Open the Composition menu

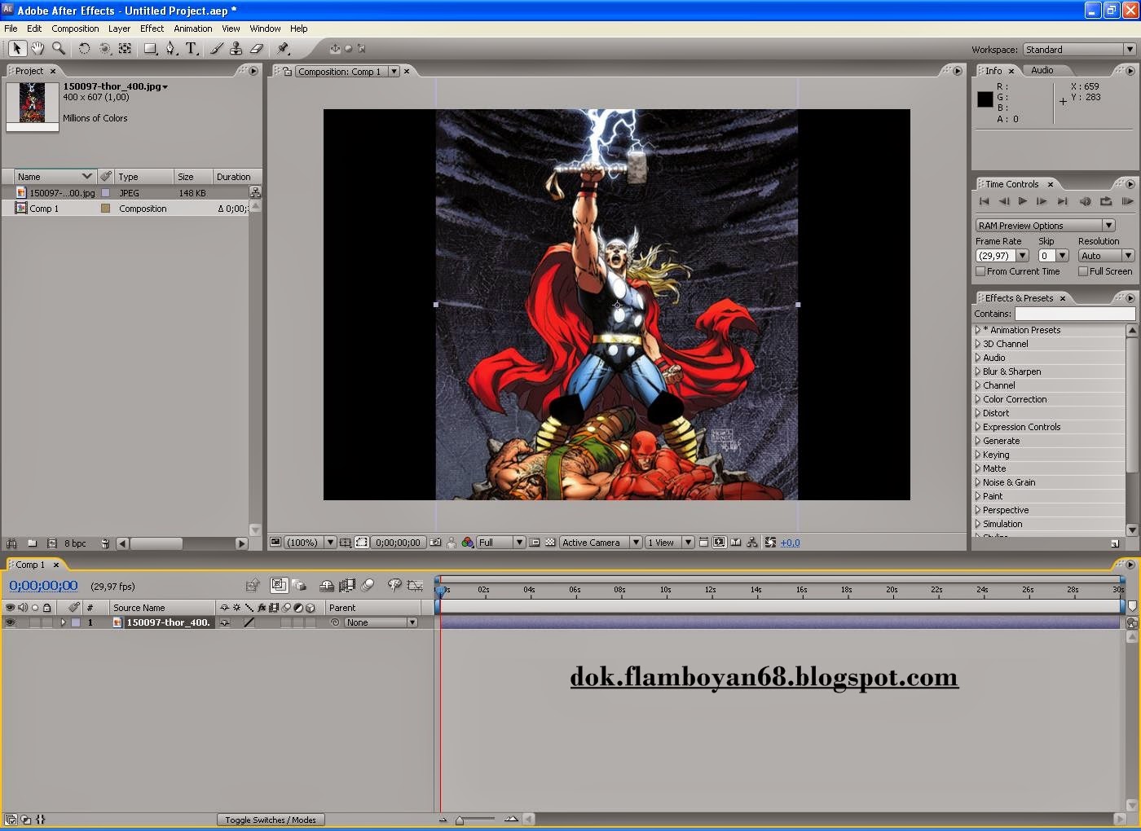pyautogui.click(x=75, y=29)
